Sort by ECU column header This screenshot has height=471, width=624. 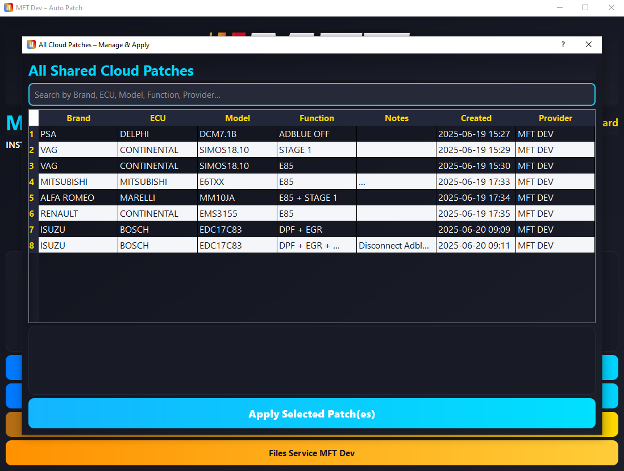(157, 118)
